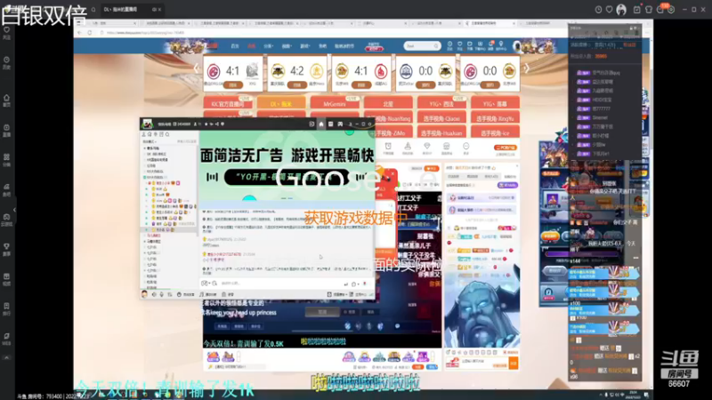Open the settings gear in client title bar
The height and width of the screenshot is (400, 712).
pyautogui.click(x=671, y=10)
